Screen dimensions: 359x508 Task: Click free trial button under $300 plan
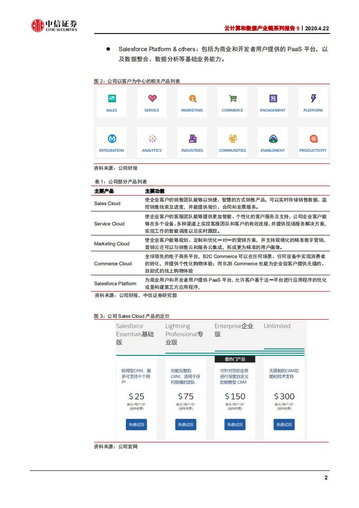284,425
